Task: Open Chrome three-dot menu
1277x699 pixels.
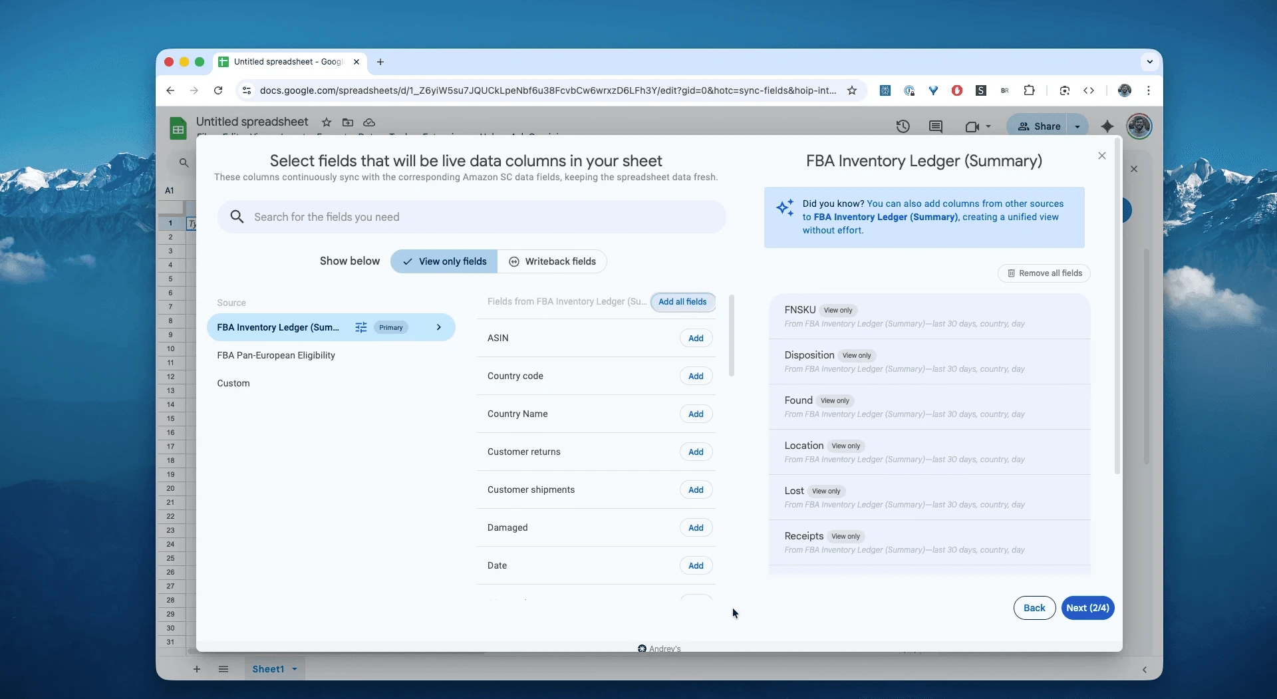Action: (1149, 90)
